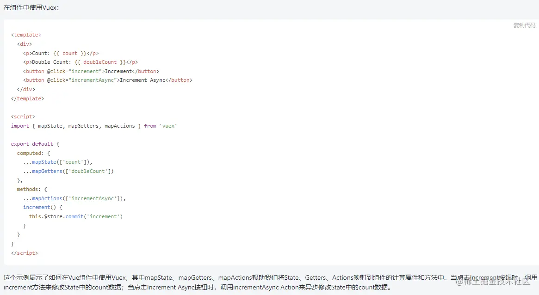Click the ...mapActions(['incrementAsync']) line
This screenshot has width=539, height=295.
74,198
